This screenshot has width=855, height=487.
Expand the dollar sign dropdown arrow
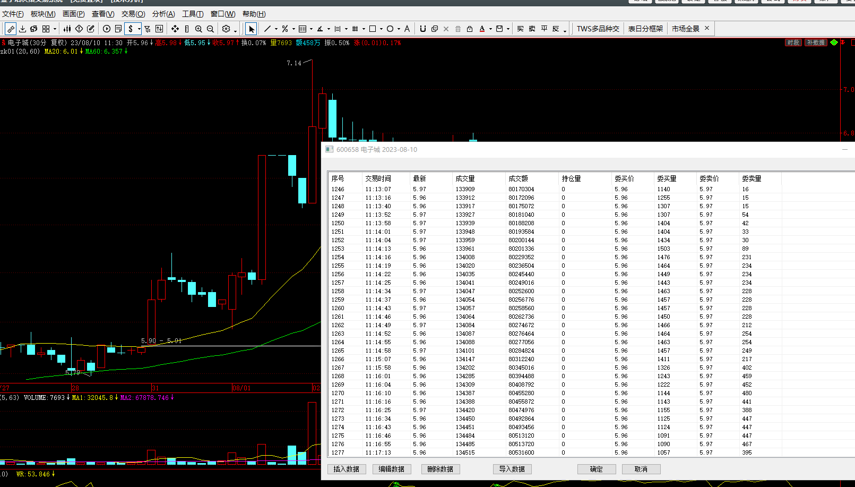point(139,29)
